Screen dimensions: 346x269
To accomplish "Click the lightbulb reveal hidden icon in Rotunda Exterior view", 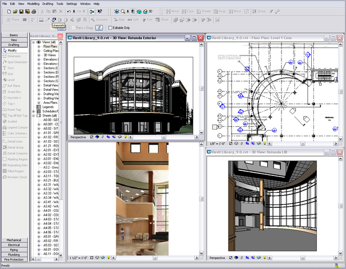I will 126,137.
